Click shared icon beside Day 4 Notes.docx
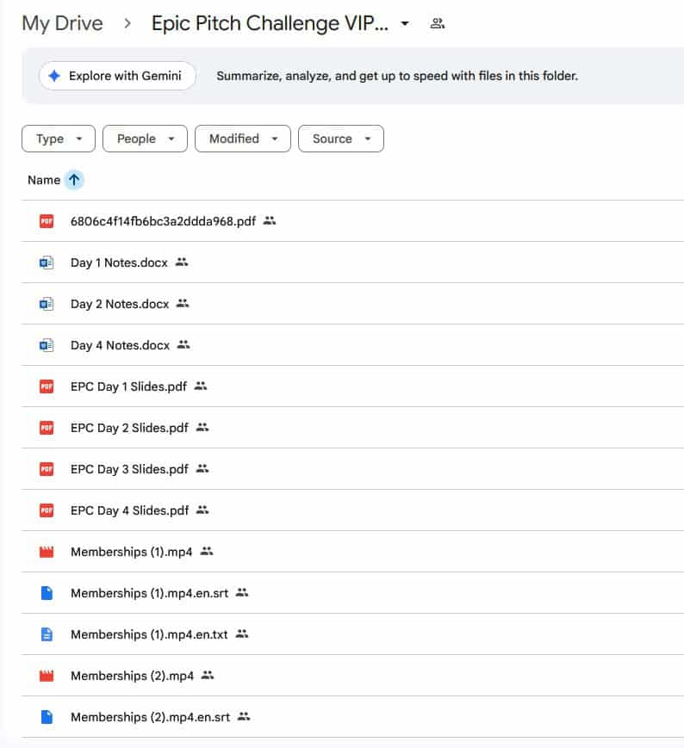 click(x=183, y=344)
